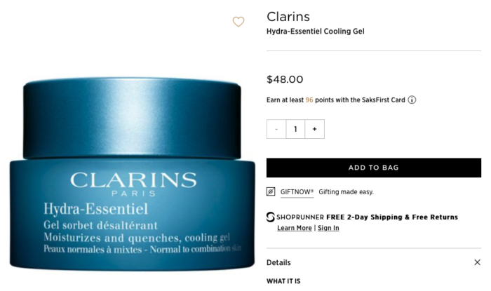Click the WHAT IT IS heading

click(x=283, y=281)
